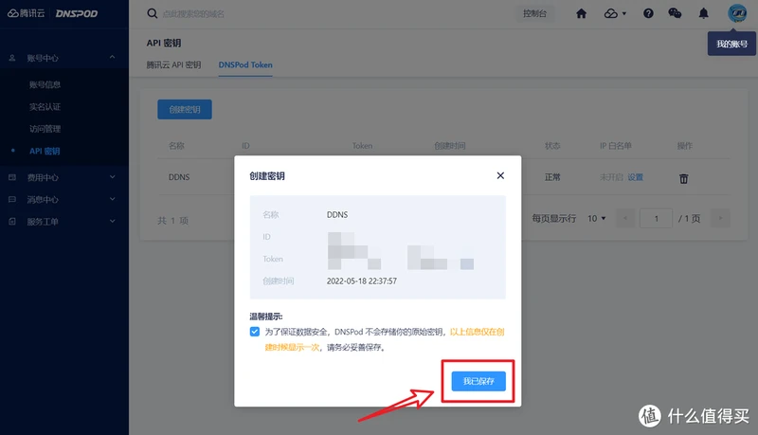
Task: Delete the DDNS key with trash icon
Action: click(683, 178)
